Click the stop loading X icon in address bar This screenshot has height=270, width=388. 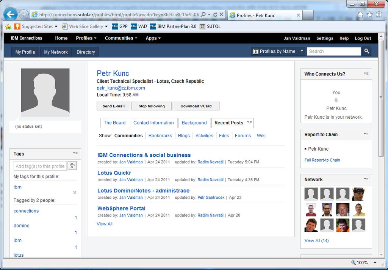[221, 15]
